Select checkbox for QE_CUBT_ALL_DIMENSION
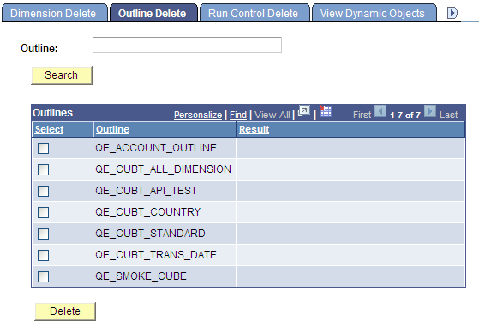Image resolution: width=479 pixels, height=326 pixels. click(x=43, y=170)
